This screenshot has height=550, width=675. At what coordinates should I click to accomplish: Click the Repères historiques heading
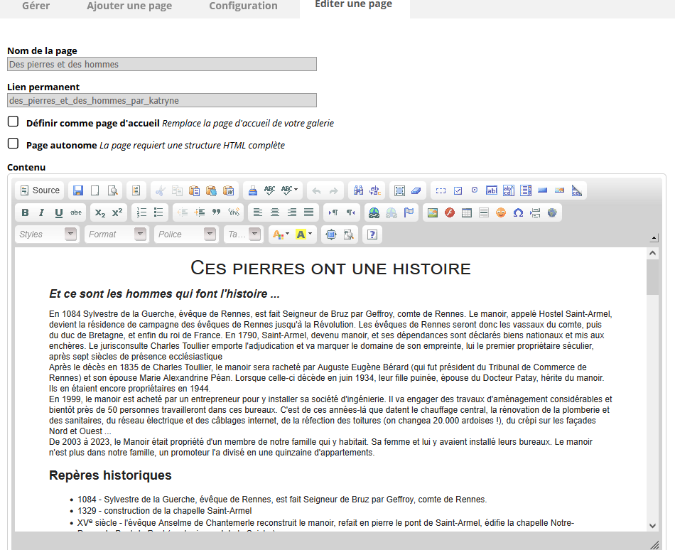coord(110,475)
